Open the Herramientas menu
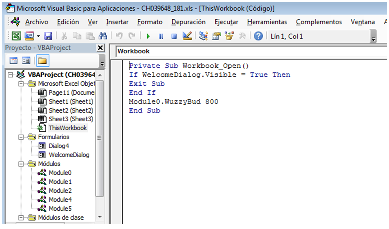 click(267, 22)
